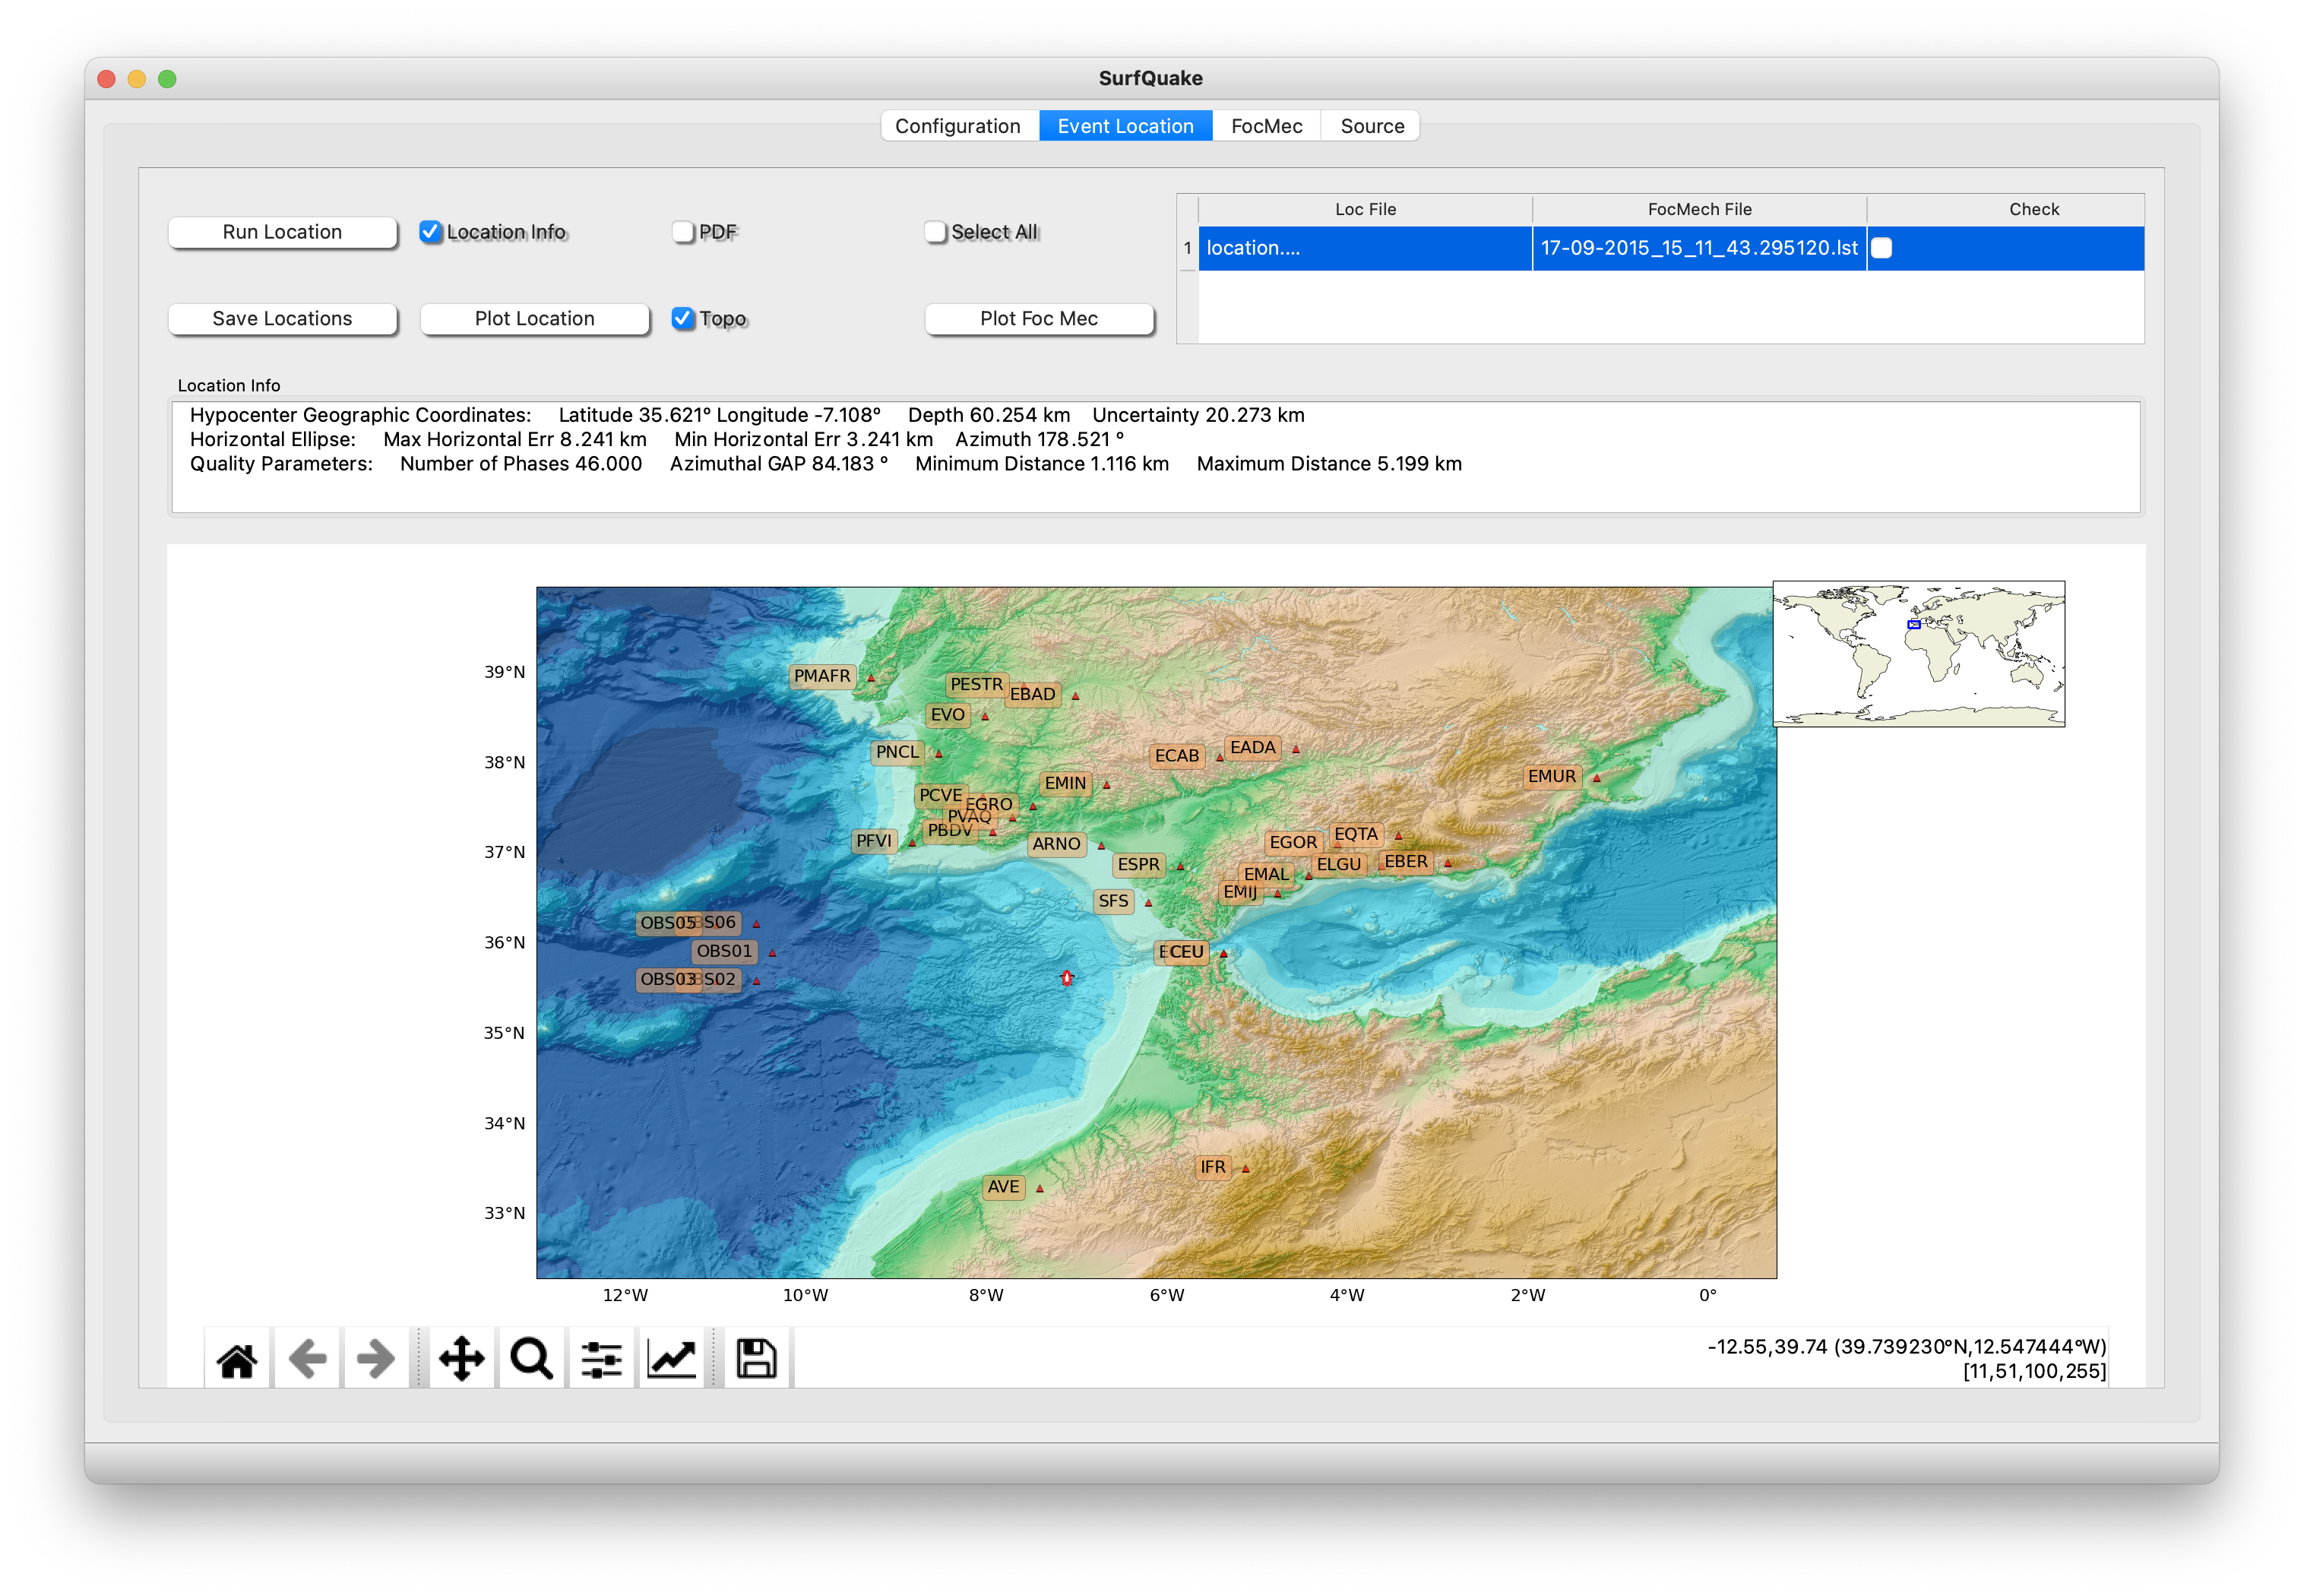Image resolution: width=2304 pixels, height=1596 pixels.
Task: Click the IFR station label
Action: click(1213, 1167)
